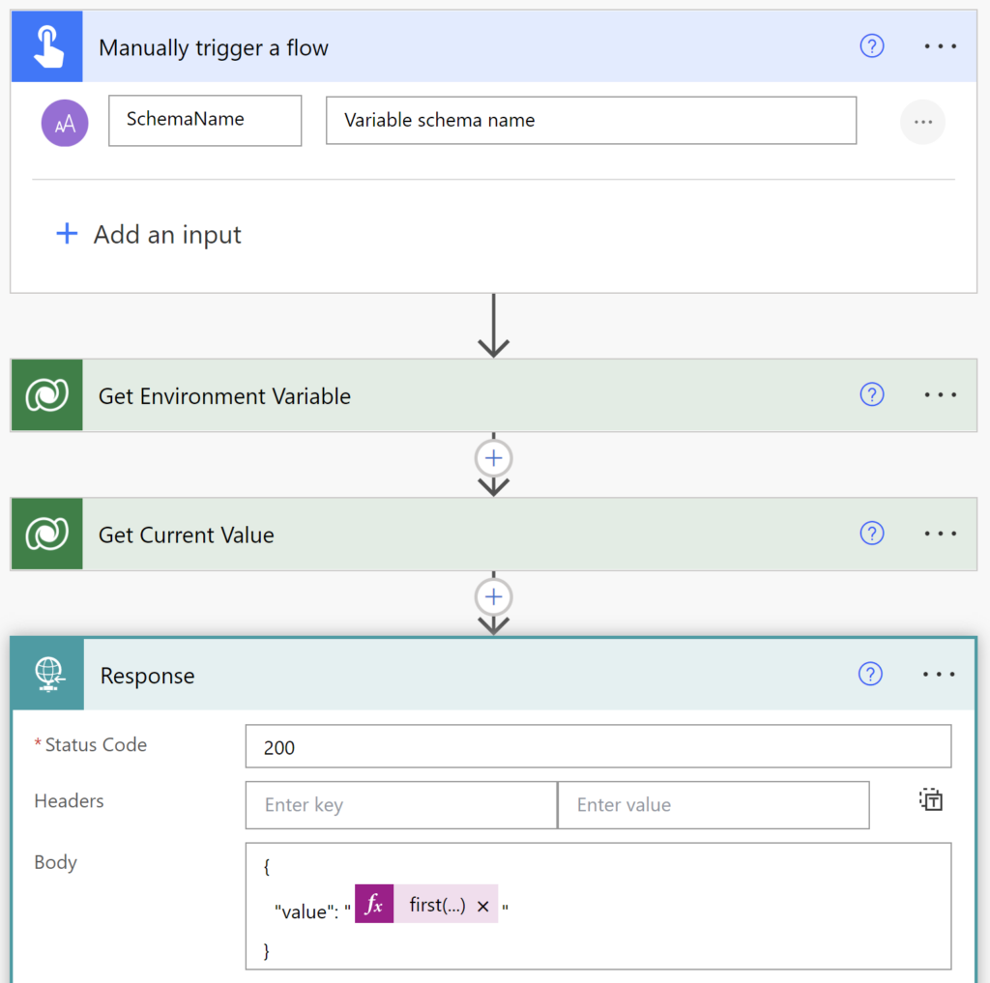Open help for Get Current Value
Viewport: 990px width, 983px height.
click(871, 534)
